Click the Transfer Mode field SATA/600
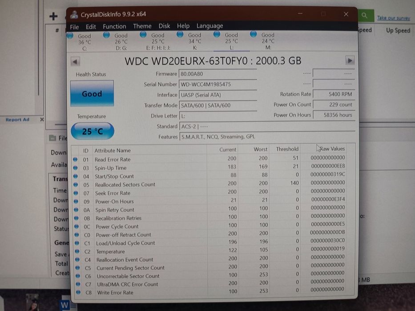The height and width of the screenshot is (311, 415). [x=218, y=105]
